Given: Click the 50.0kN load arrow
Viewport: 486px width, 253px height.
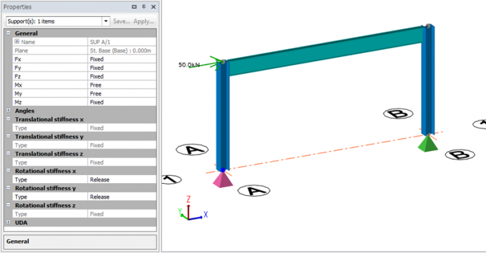Looking at the screenshot, I should (204, 63).
